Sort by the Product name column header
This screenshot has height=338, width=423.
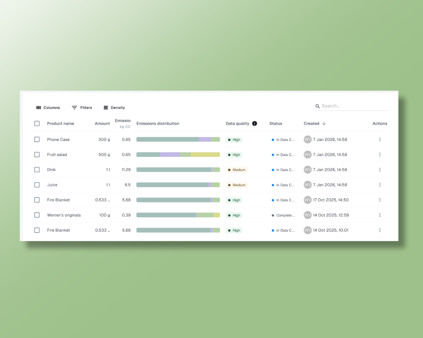tap(60, 124)
